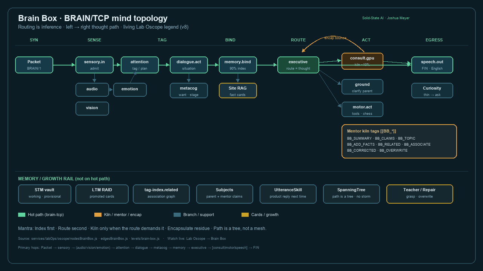The width and height of the screenshot is (483, 271).
Task: Click the Source: services/labOps path text
Action: (89, 239)
